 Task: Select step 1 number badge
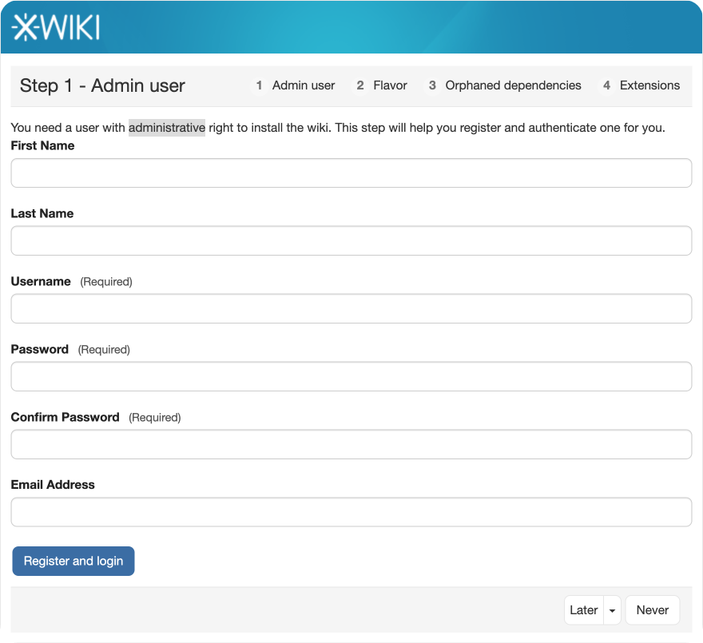[x=259, y=85]
